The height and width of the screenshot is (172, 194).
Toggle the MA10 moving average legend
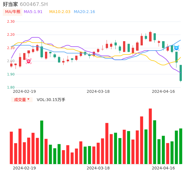[x=60, y=12]
